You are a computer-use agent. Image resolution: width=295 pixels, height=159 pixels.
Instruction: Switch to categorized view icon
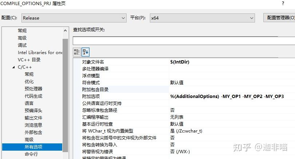coord(77,52)
